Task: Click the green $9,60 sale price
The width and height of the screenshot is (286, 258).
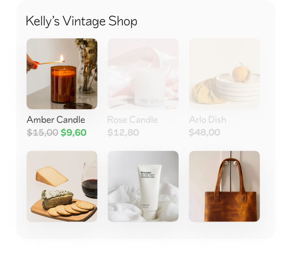Action: click(x=74, y=132)
